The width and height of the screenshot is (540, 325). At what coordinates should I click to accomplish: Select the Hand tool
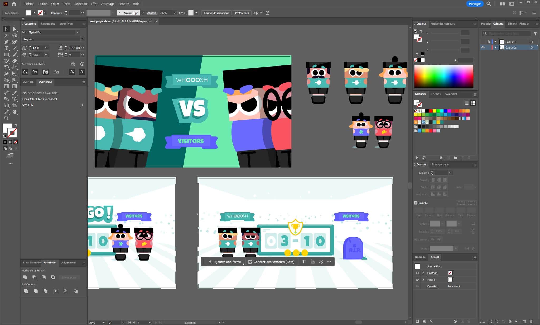(15, 112)
